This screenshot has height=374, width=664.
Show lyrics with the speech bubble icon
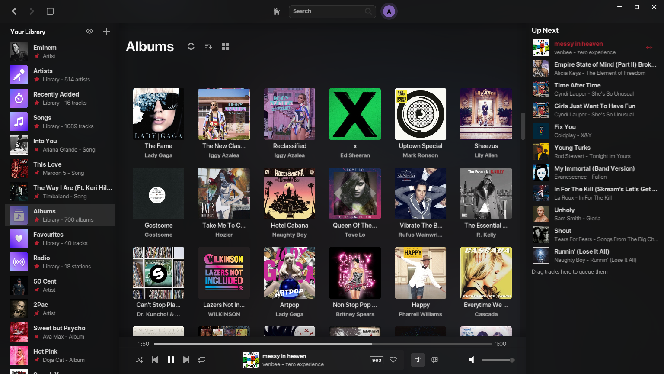tap(435, 360)
